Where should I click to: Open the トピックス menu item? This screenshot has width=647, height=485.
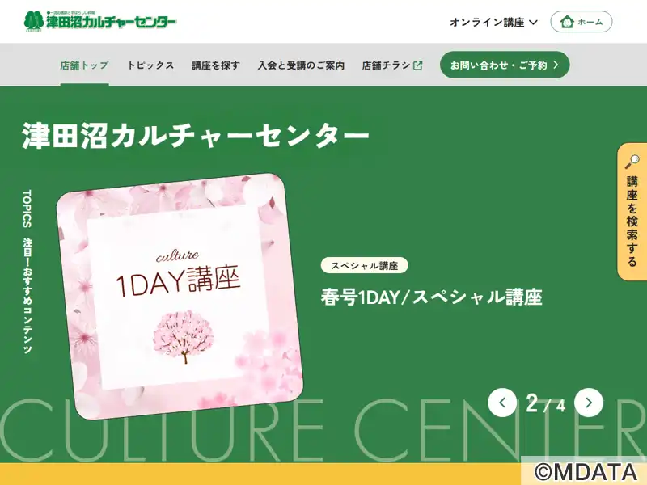point(150,65)
